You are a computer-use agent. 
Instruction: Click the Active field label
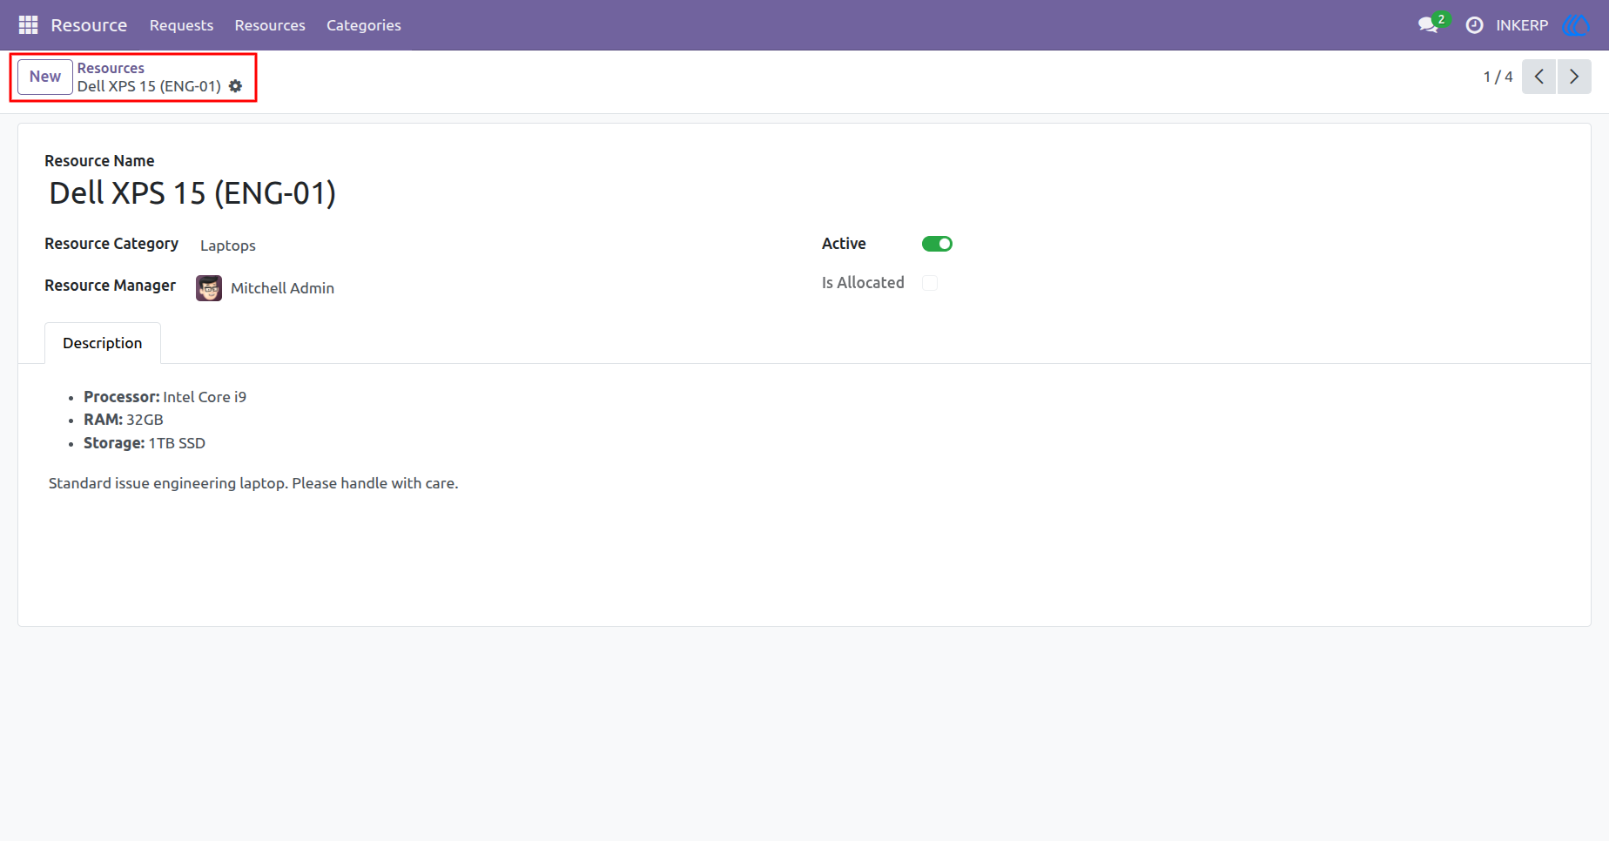click(x=844, y=244)
